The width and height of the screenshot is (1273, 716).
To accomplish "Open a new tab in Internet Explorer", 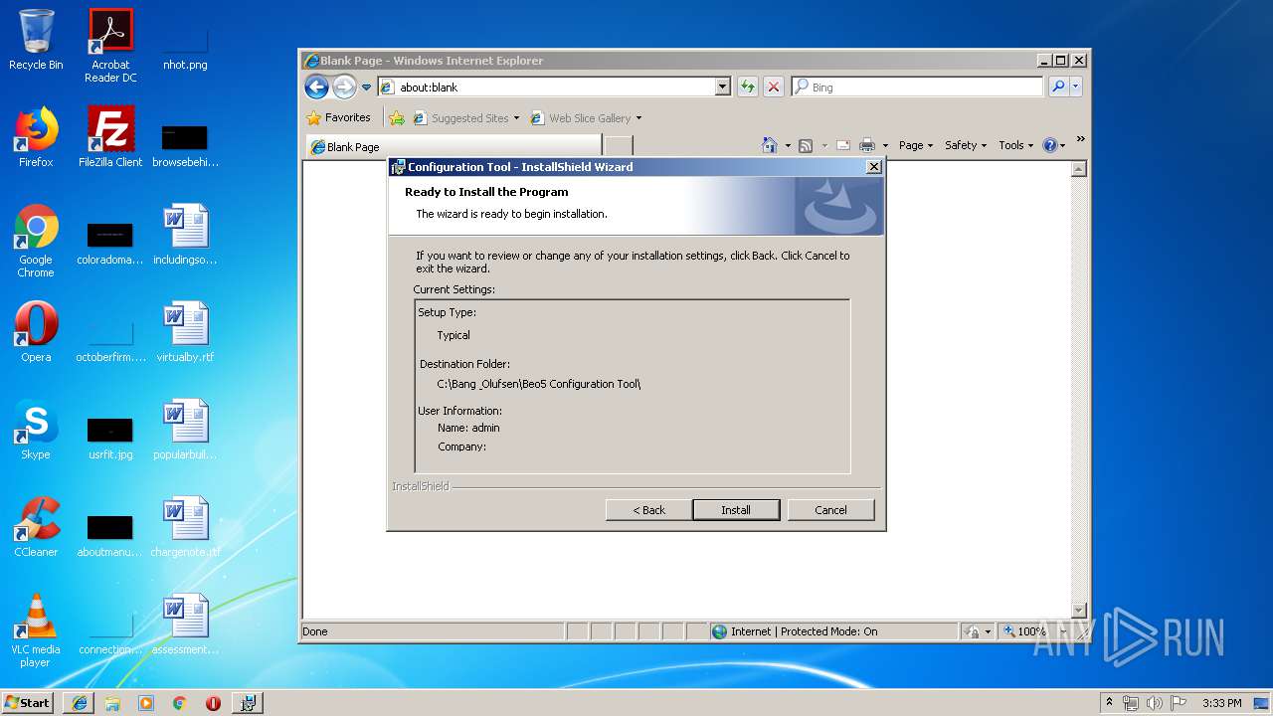I will coord(619,147).
